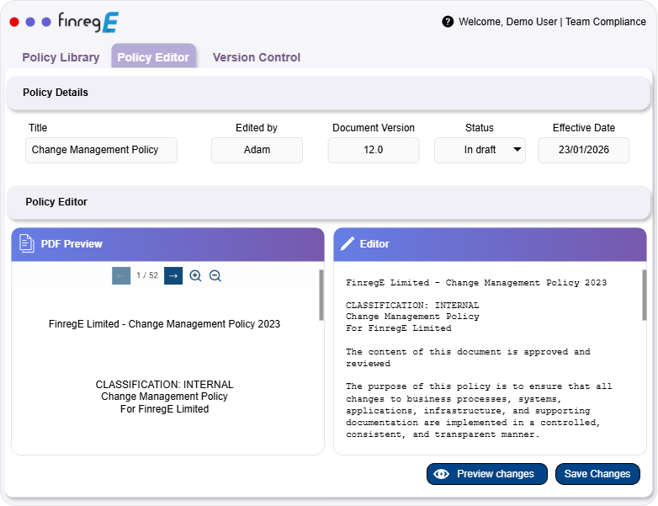This screenshot has width=658, height=506.
Task: Select the Policy Editor tab
Action: [154, 57]
